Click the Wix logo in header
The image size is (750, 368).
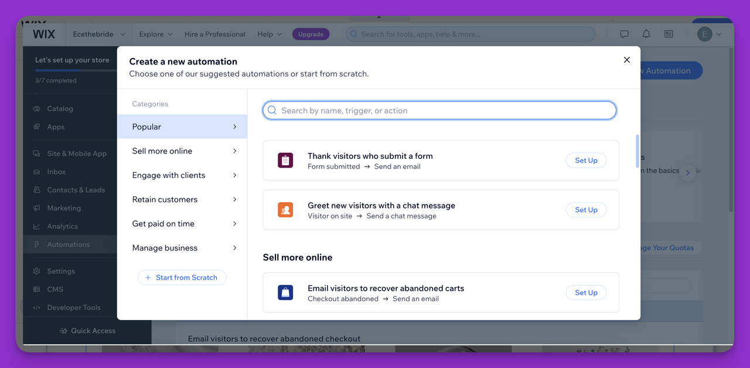pos(44,34)
